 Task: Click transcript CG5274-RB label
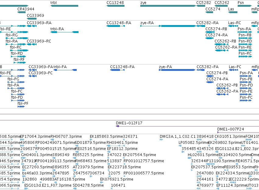click(x=216, y=29)
